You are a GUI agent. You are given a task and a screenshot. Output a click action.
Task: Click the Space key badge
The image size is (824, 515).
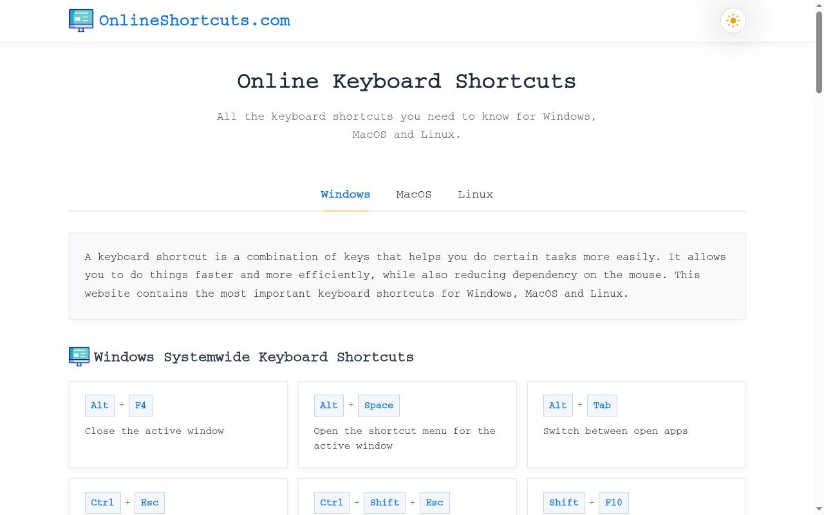pyautogui.click(x=379, y=406)
